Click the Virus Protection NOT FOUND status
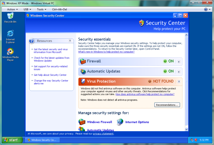This screenshot has width=214, height=145. pyautogui.click(x=161, y=81)
